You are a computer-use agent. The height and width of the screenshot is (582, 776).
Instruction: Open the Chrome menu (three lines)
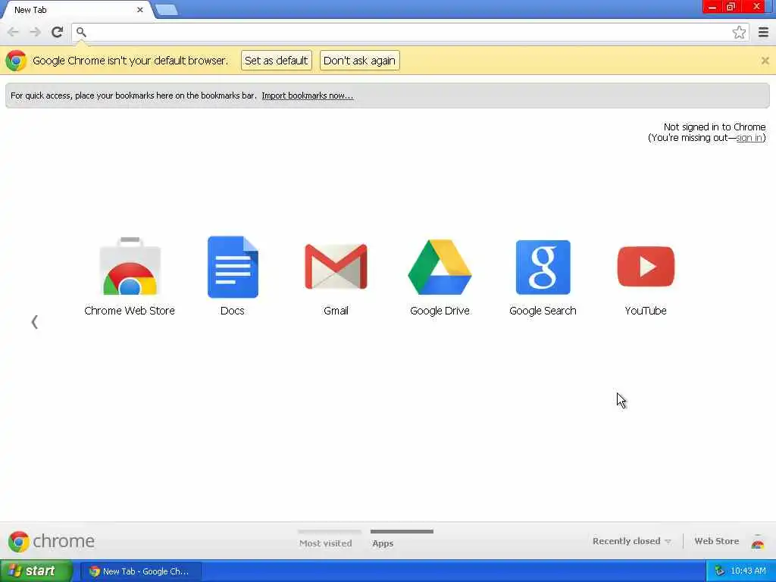764,32
